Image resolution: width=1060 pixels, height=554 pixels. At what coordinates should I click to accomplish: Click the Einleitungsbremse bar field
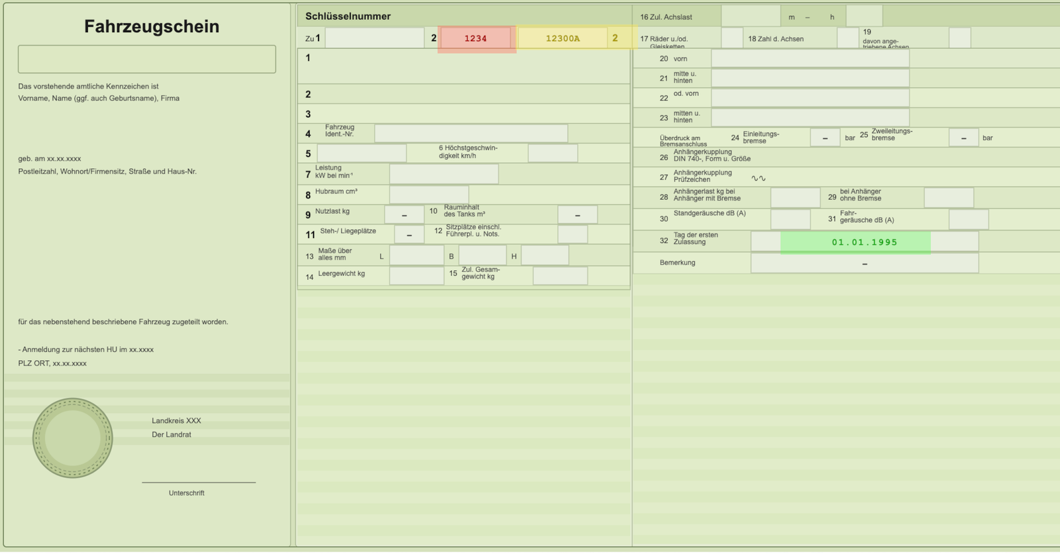point(825,138)
